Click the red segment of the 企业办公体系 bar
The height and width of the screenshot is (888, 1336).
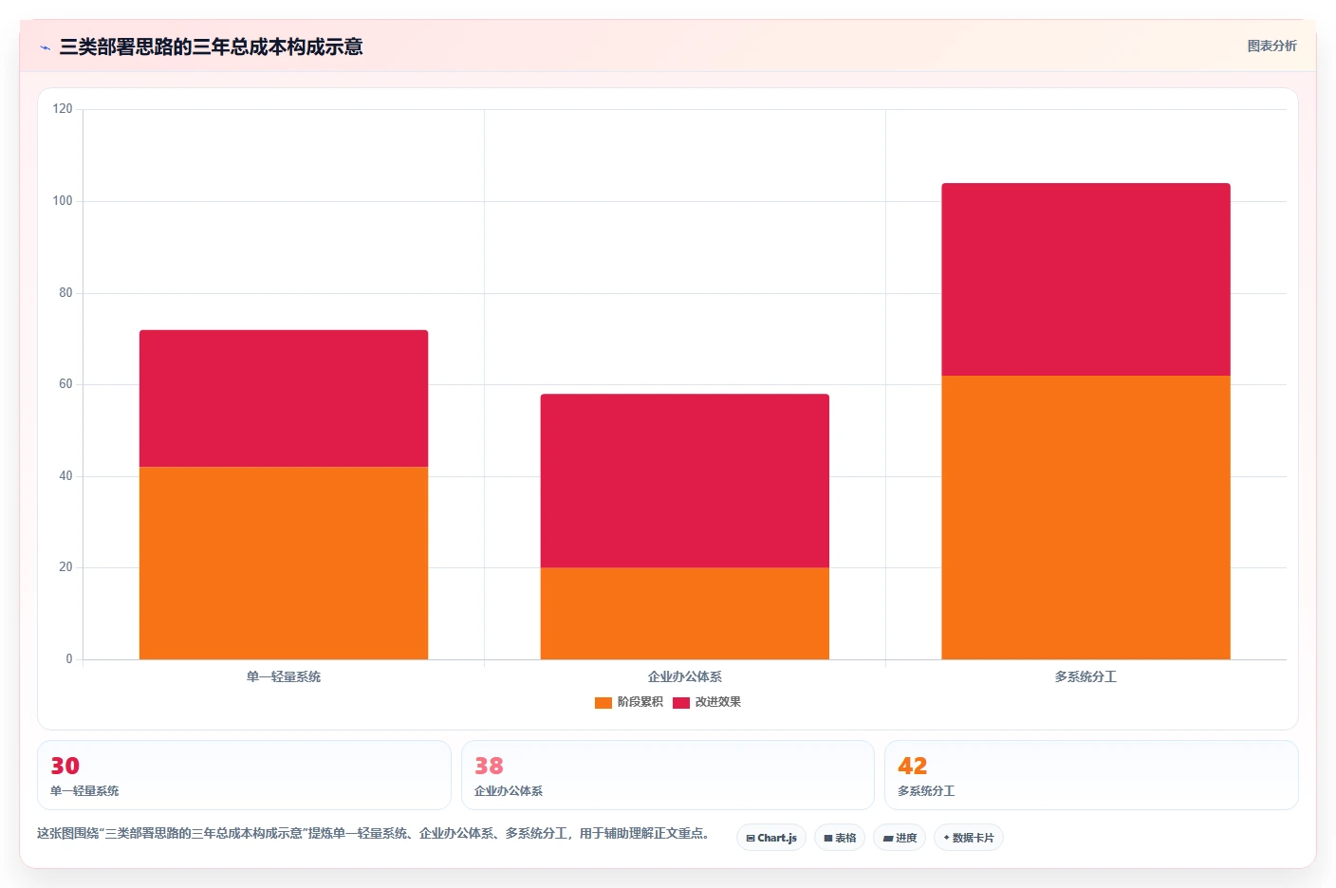(x=685, y=481)
